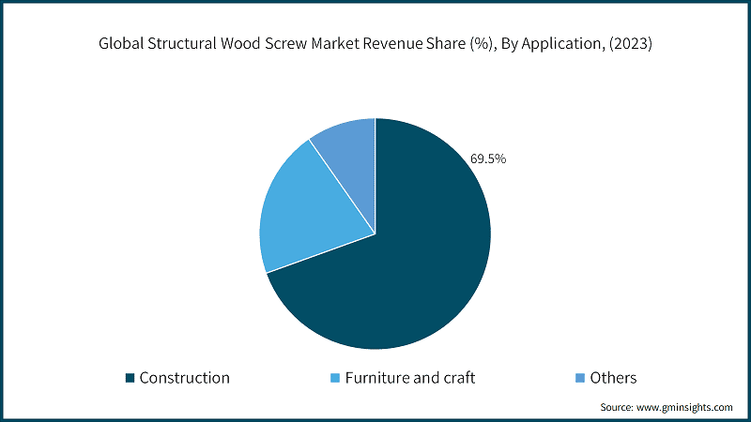Click the chart title text
751x422 pixels.
point(375,43)
